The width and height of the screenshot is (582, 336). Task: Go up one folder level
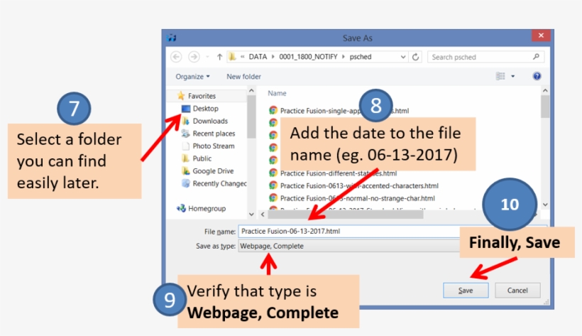219,57
